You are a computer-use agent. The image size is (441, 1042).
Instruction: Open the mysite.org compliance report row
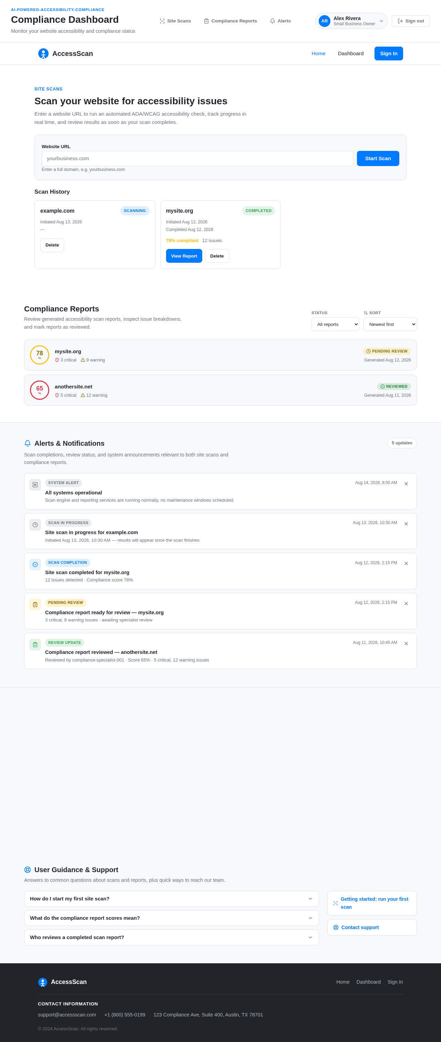tap(220, 355)
